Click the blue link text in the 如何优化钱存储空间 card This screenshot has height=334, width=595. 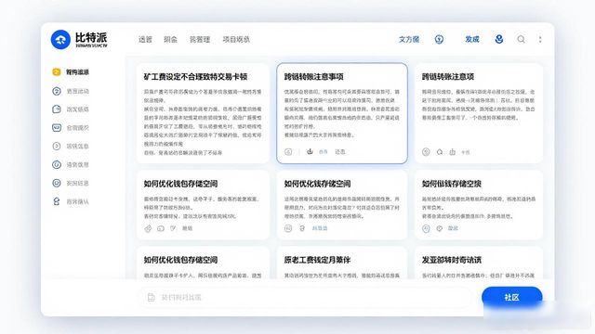(x=320, y=228)
